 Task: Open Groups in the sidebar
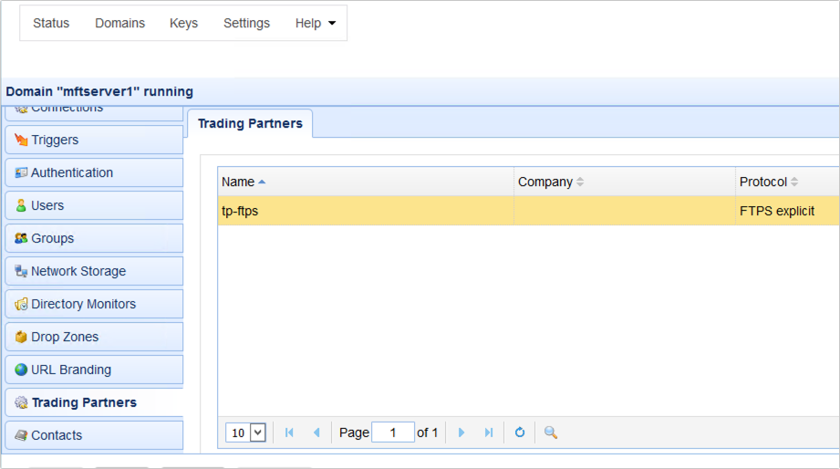pyautogui.click(x=94, y=238)
